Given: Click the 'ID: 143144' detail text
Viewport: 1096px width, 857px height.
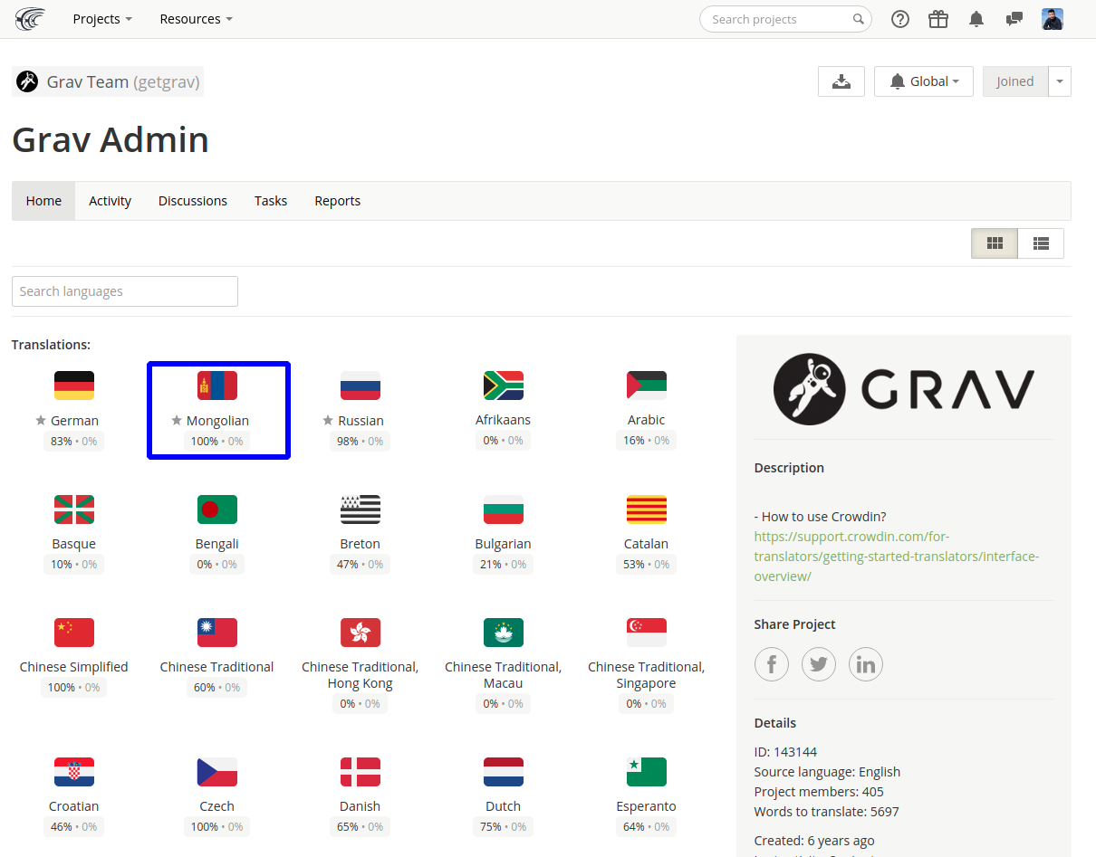Looking at the screenshot, I should 785,752.
